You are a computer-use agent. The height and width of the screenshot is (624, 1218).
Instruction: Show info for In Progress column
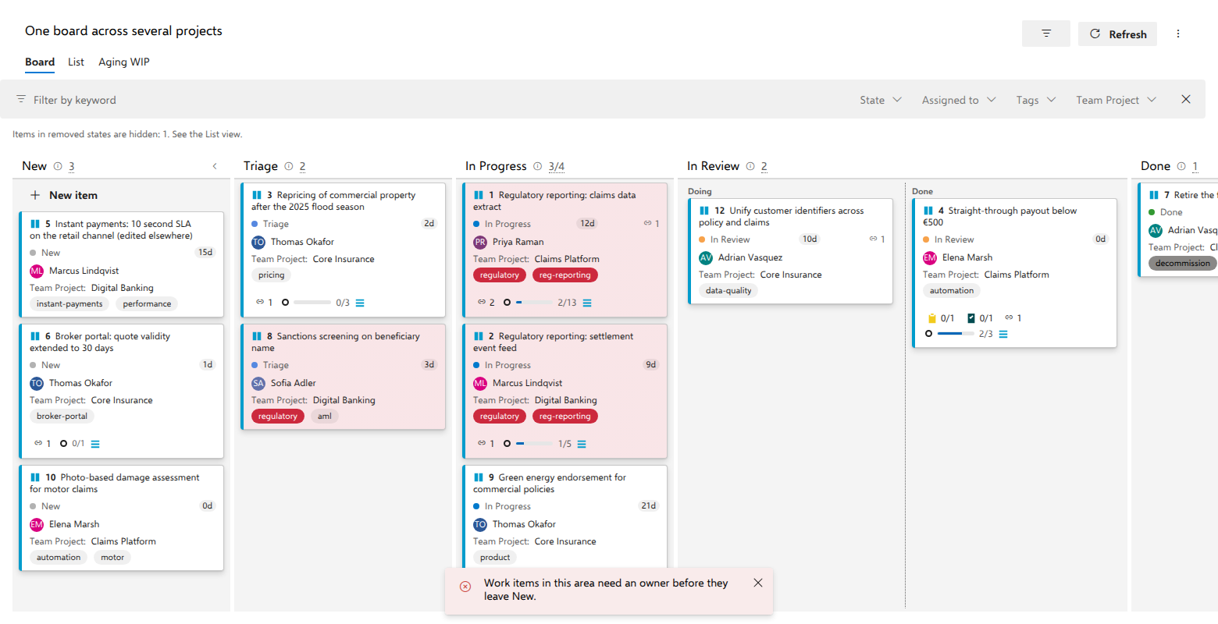[538, 166]
